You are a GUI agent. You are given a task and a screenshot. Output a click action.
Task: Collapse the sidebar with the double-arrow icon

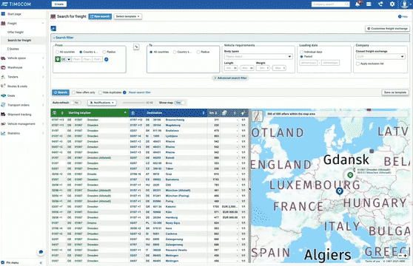click(41, 262)
